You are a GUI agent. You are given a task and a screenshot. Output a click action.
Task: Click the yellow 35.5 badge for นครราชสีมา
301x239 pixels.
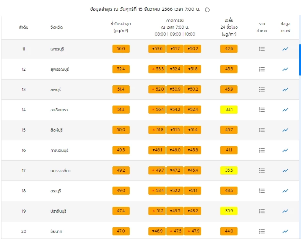[x=229, y=171]
